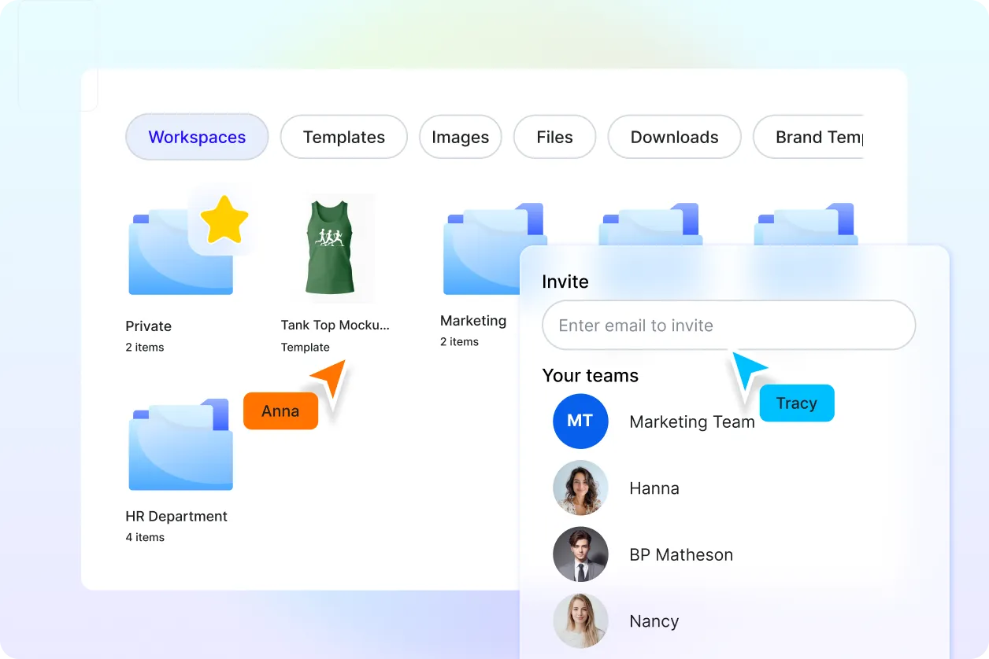
Task: Open the Tank Top Mockup template
Action: pos(332,248)
